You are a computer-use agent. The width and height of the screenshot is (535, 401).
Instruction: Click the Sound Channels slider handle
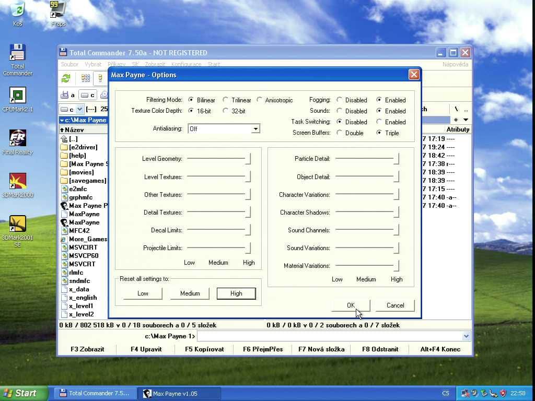point(396,230)
